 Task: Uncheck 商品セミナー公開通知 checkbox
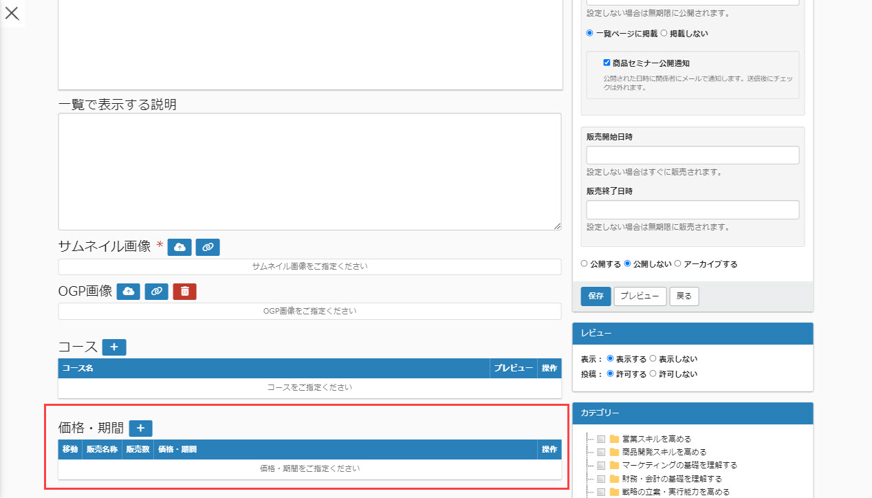[607, 63]
